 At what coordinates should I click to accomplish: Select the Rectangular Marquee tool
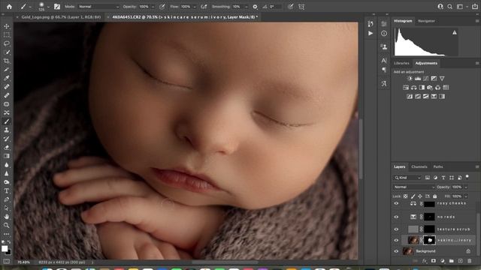click(x=7, y=35)
